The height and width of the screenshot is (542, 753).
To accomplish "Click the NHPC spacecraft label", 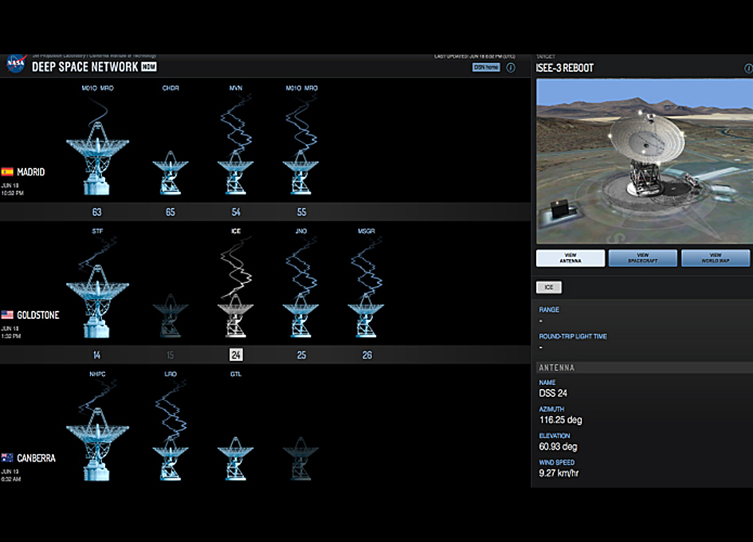I will click(x=97, y=374).
